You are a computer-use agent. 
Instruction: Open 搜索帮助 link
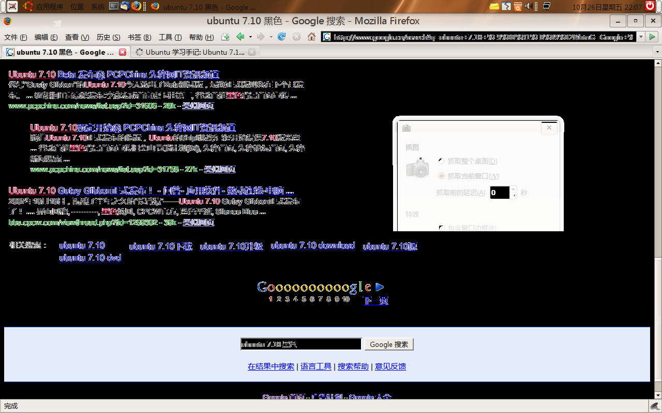(x=353, y=367)
